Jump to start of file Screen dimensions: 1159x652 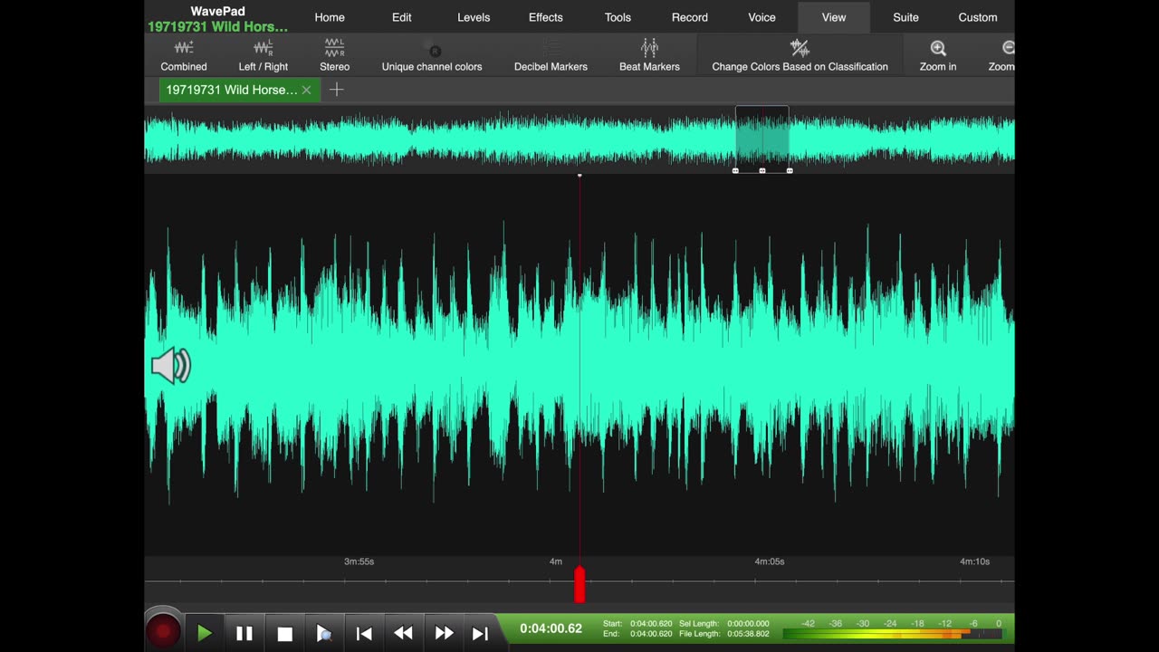(x=364, y=633)
